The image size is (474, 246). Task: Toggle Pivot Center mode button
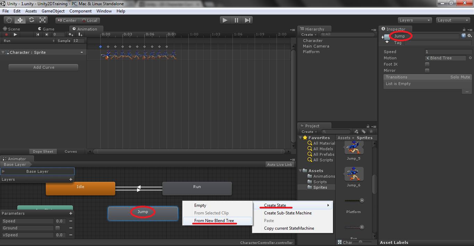pos(67,20)
